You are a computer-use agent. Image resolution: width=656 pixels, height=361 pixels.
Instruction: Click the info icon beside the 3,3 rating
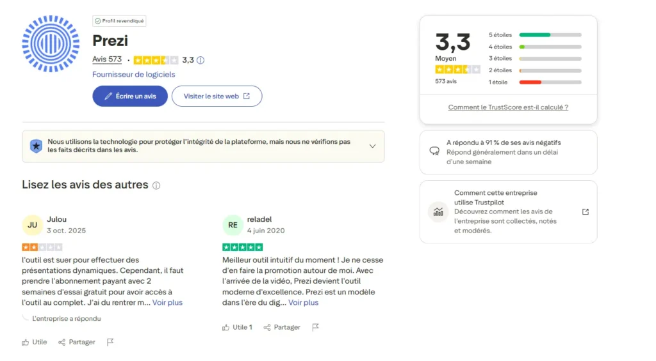(x=201, y=60)
